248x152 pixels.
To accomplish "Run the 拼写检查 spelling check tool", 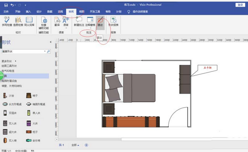I will [7, 21].
